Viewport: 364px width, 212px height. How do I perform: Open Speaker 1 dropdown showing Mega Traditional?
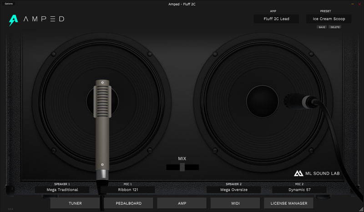click(62, 190)
